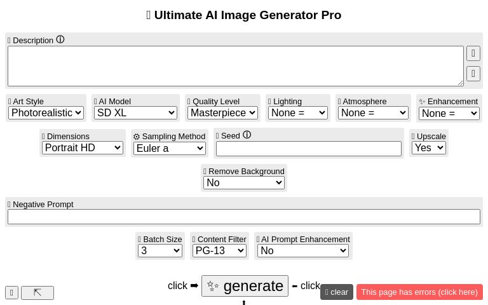Open the Art Style dropdown
Image resolution: width=488 pixels, height=305 pixels.
coord(46,113)
